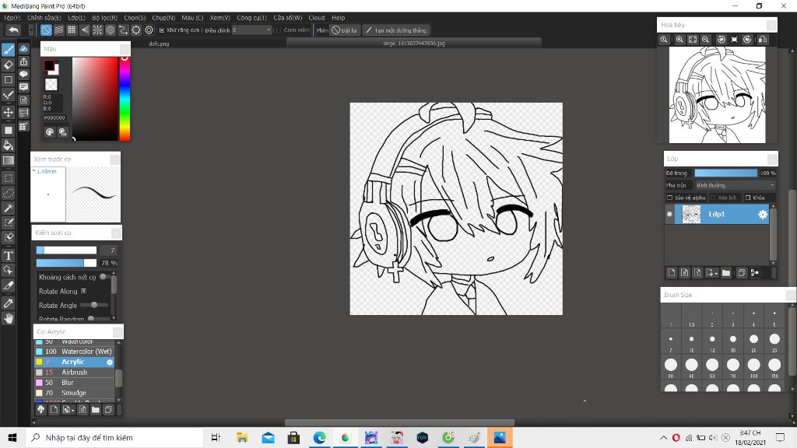Select the Magic Wand tool
797x448 pixels.
(9, 208)
